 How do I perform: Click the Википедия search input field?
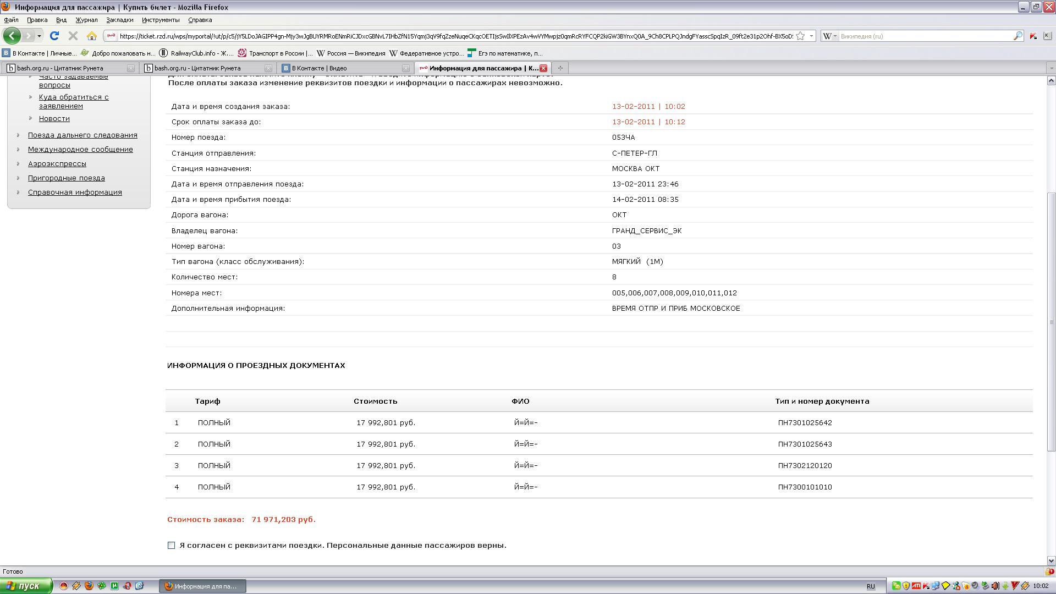tap(924, 36)
